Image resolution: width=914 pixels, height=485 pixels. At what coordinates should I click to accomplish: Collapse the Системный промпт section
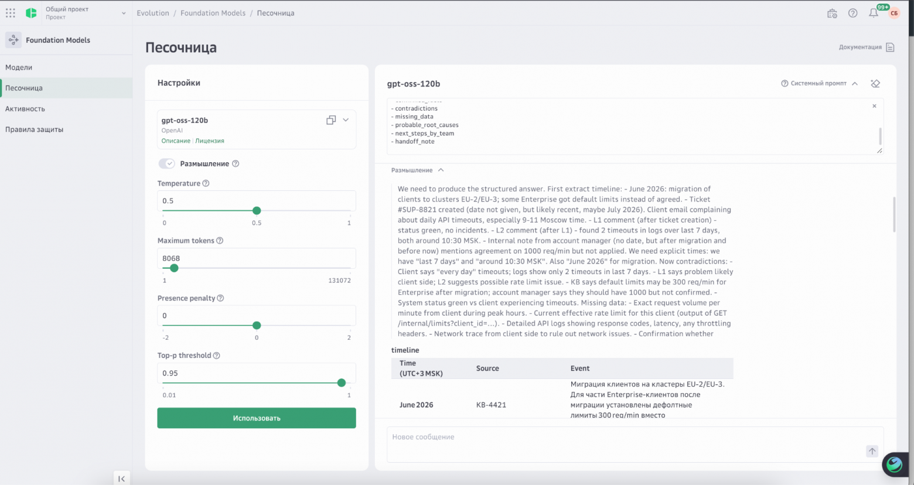click(x=855, y=84)
